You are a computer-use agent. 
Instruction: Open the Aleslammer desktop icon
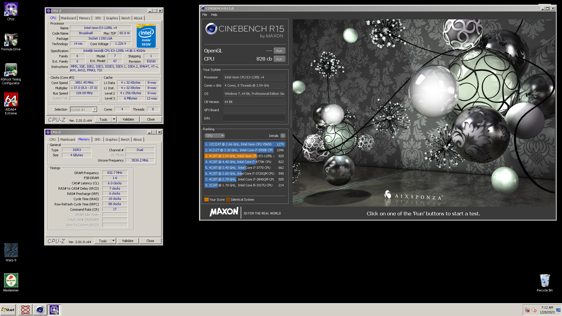[x=11, y=282]
